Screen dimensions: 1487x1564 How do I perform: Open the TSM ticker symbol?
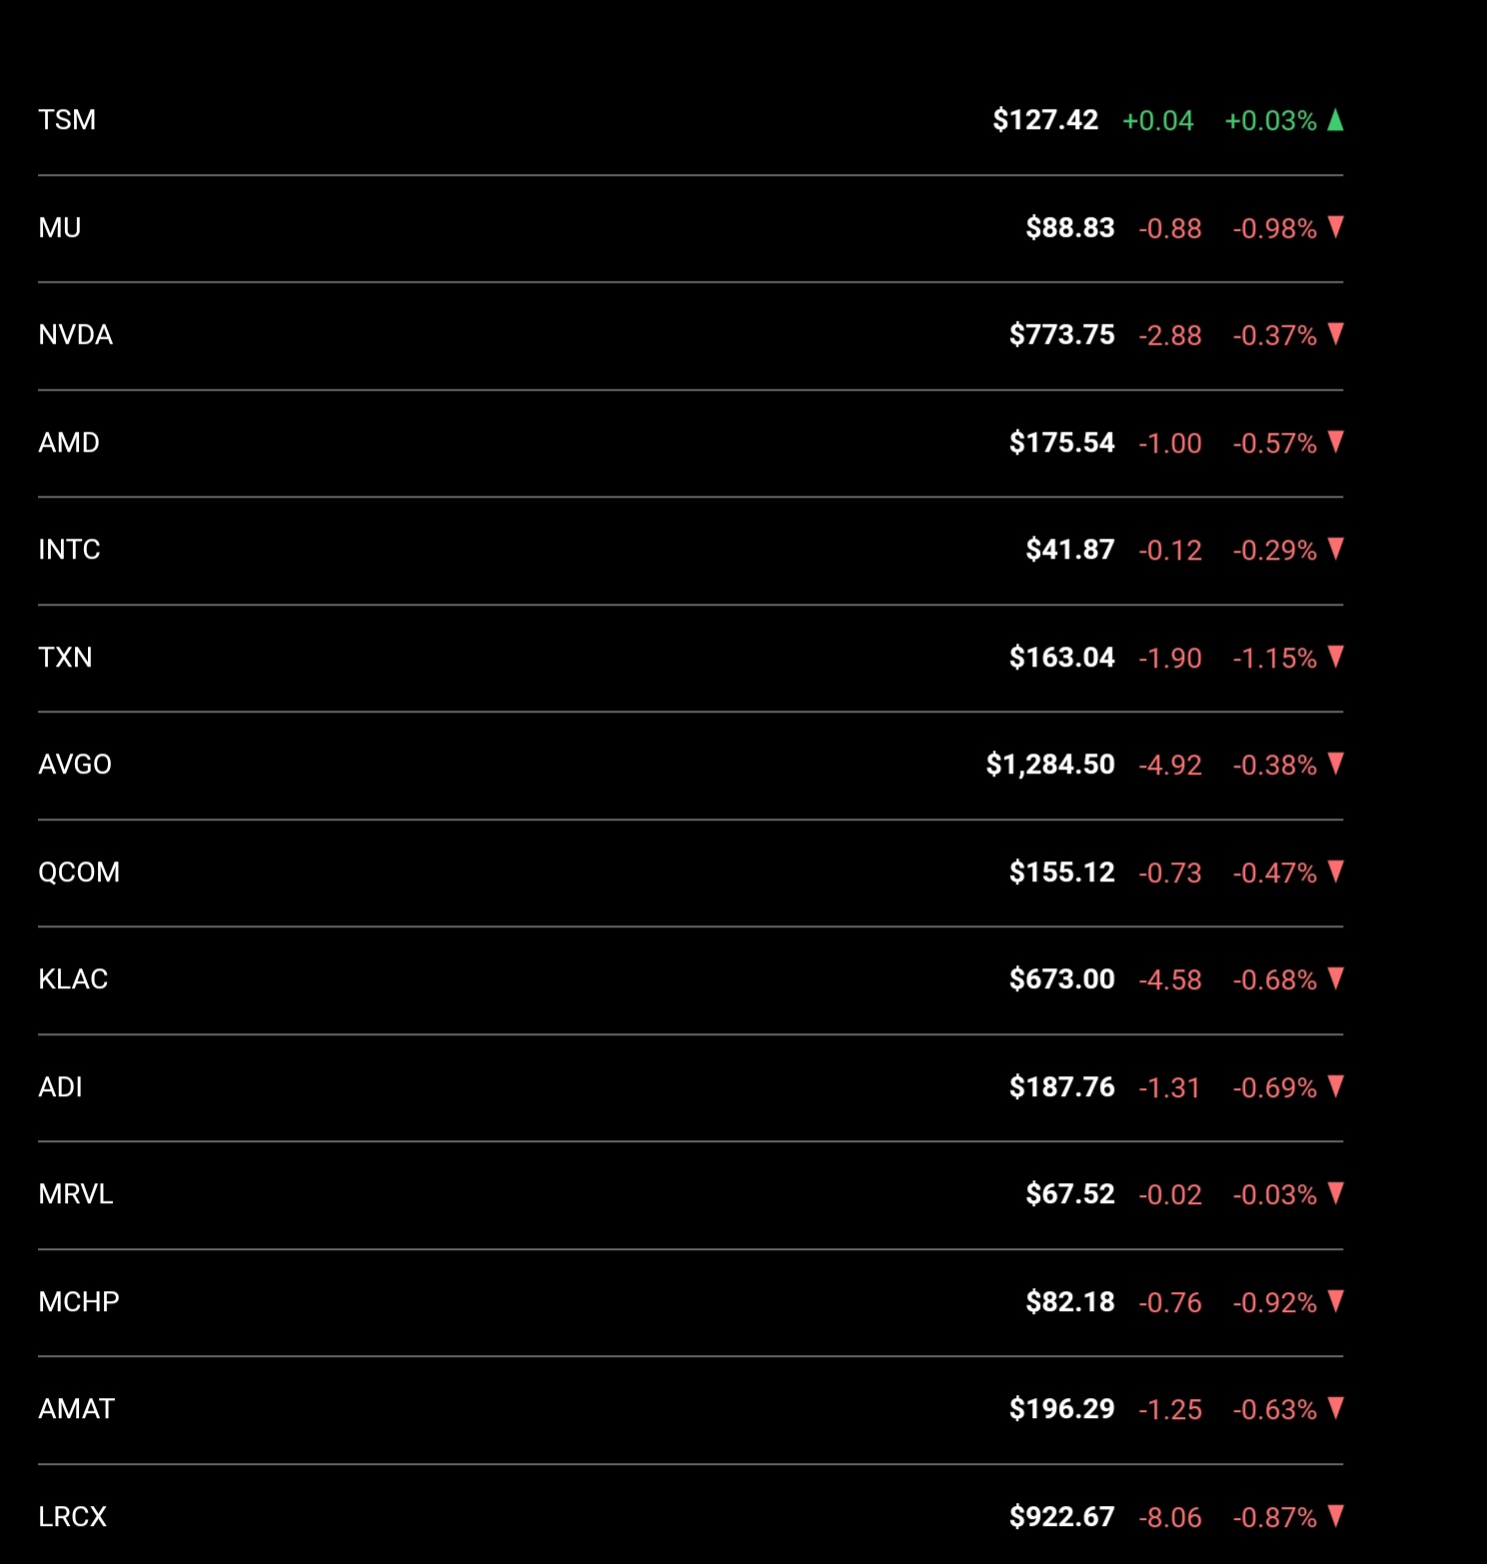pos(67,120)
